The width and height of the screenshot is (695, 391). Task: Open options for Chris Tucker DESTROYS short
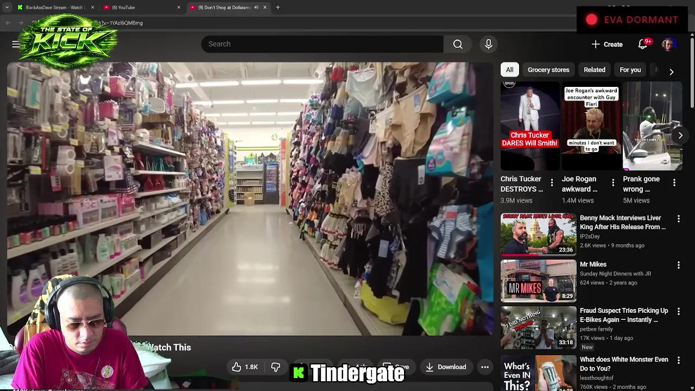552,182
